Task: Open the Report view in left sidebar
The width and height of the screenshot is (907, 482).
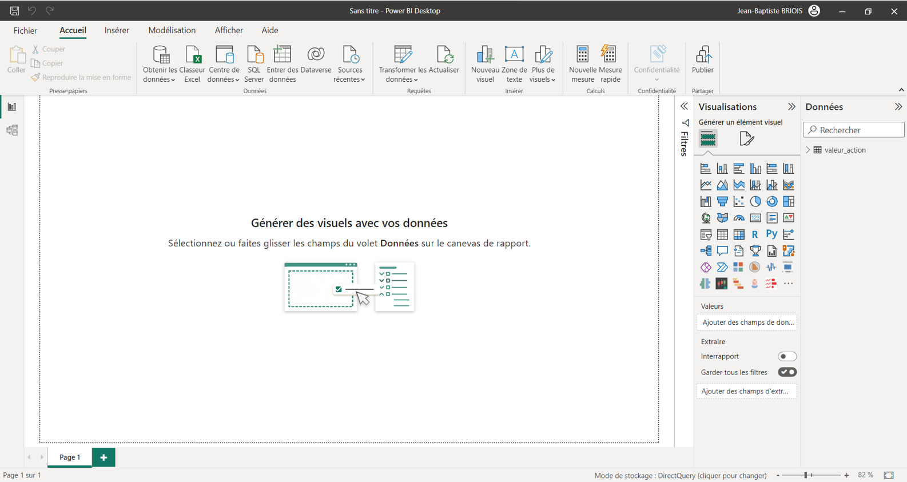Action: point(12,107)
